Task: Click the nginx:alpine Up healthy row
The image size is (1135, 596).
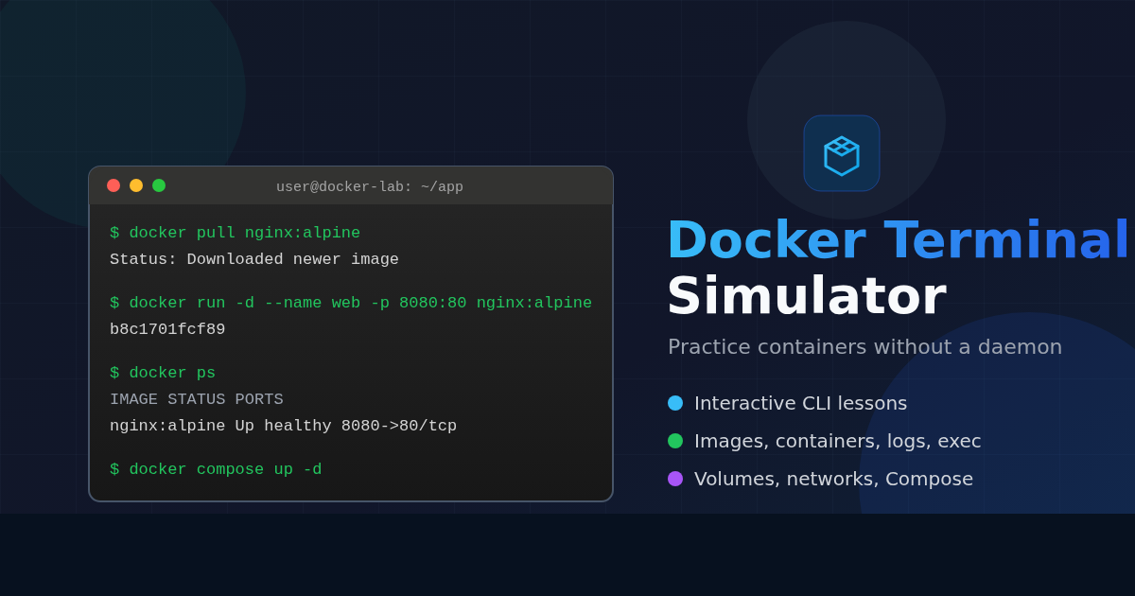Action: (x=283, y=426)
